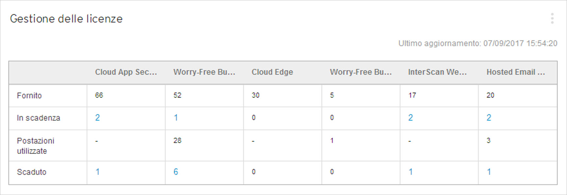Click the Ultimo aggiornamento timestamp
567x195 pixels.
(477, 43)
